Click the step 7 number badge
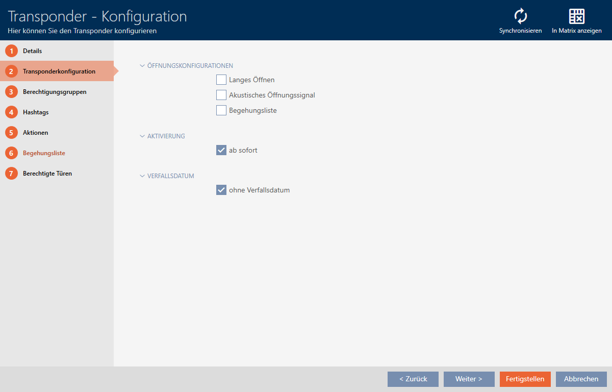612x392 pixels. [11, 174]
